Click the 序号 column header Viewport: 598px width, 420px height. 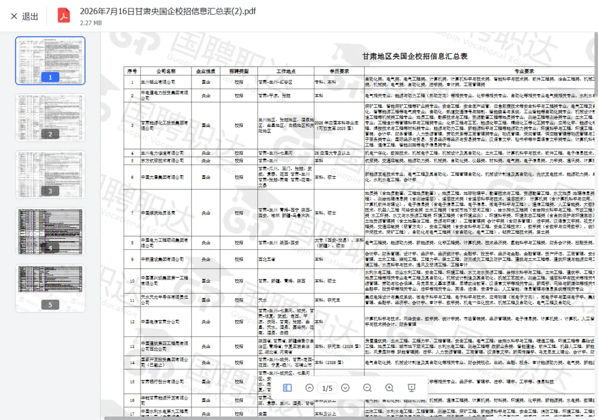[132, 71]
